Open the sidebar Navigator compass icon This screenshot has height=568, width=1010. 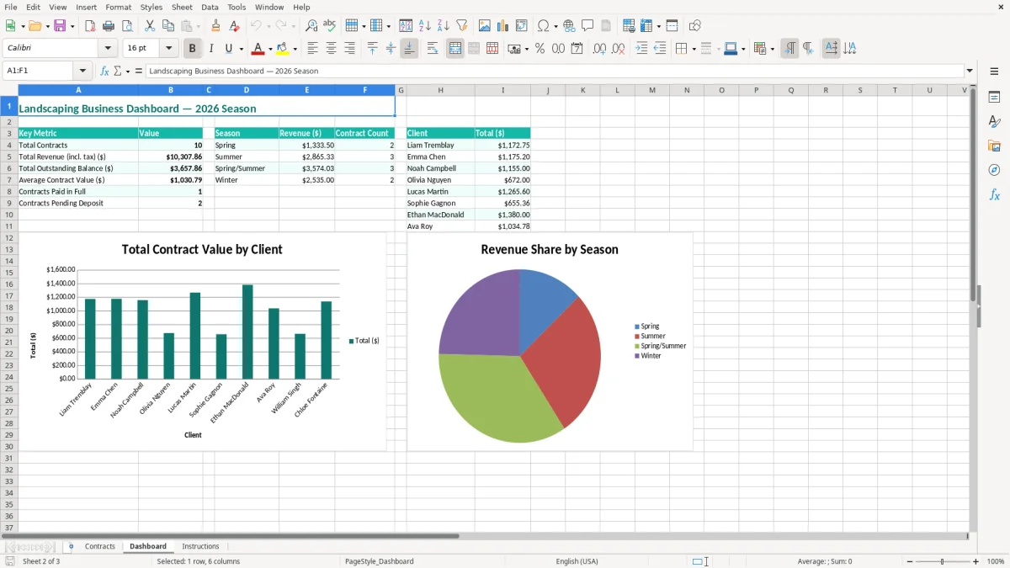pos(994,170)
